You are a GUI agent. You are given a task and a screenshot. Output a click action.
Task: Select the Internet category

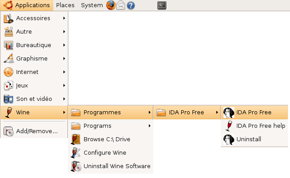click(x=34, y=72)
